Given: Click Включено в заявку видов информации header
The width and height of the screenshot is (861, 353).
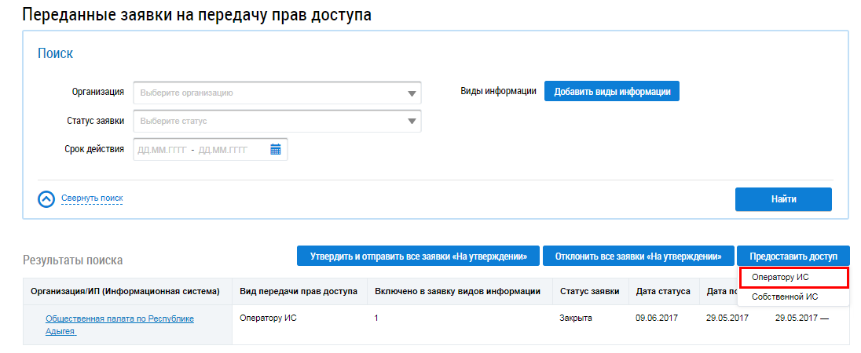Looking at the screenshot, I should click(457, 292).
